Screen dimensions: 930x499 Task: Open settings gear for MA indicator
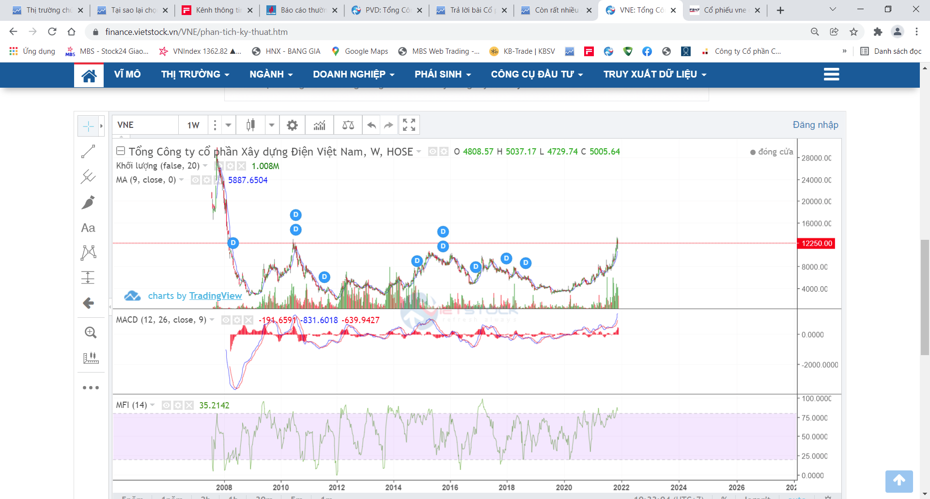coord(206,180)
